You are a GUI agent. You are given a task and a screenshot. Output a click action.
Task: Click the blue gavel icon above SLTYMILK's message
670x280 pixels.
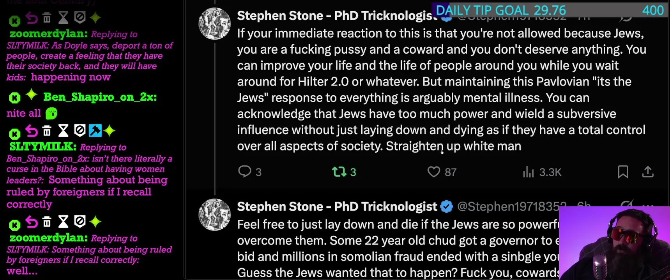95,131
